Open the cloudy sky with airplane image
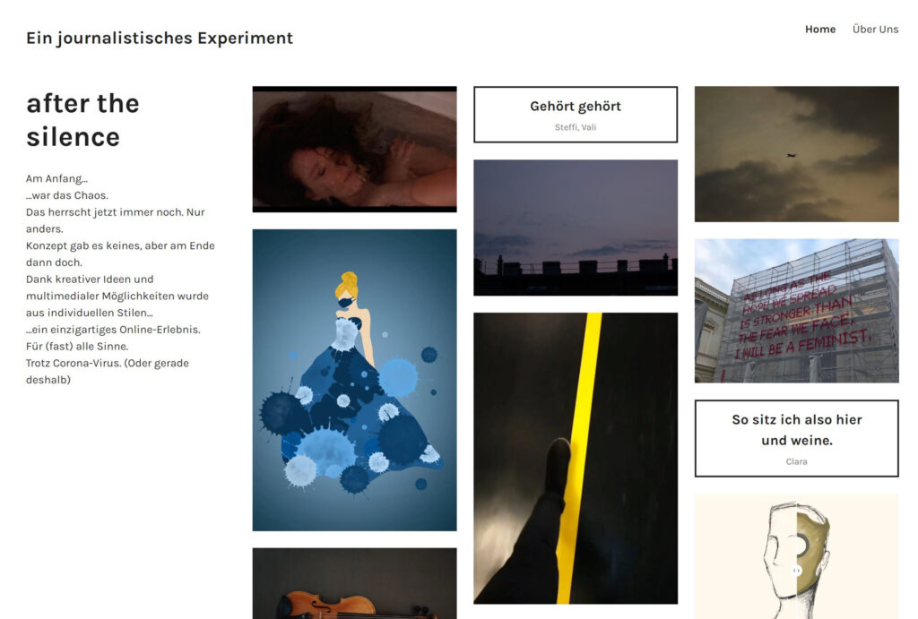This screenshot has height=619, width=918. (x=796, y=154)
